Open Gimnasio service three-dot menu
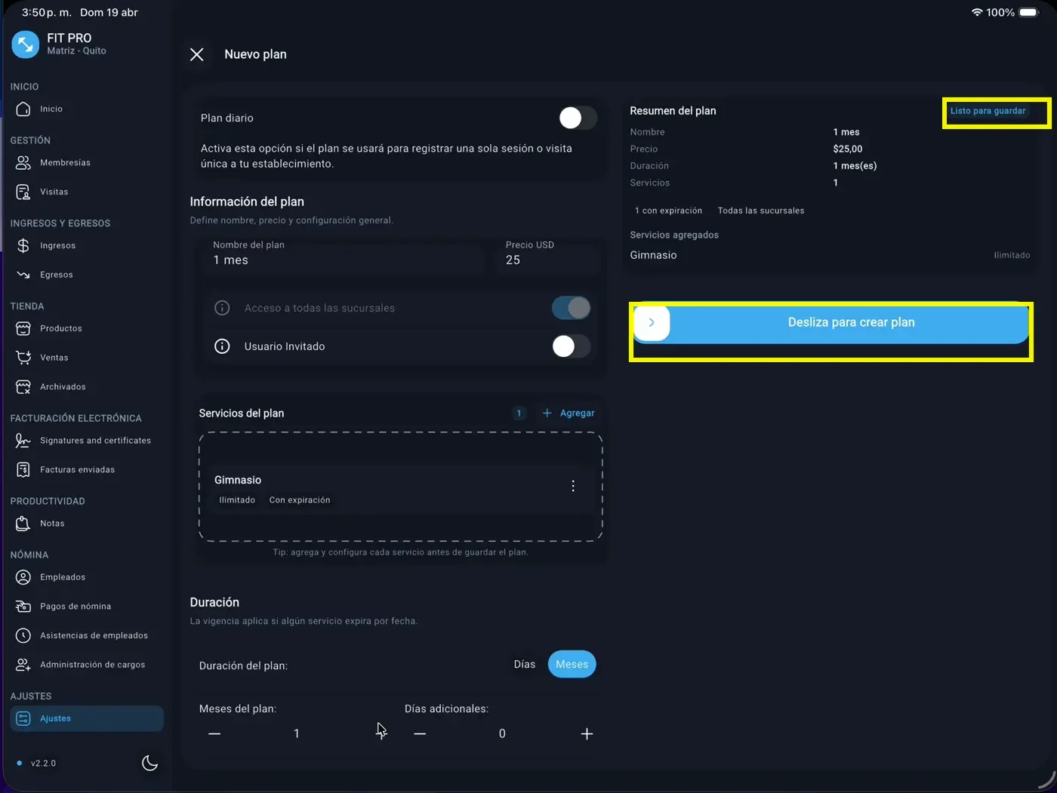The image size is (1057, 793). pyautogui.click(x=573, y=486)
